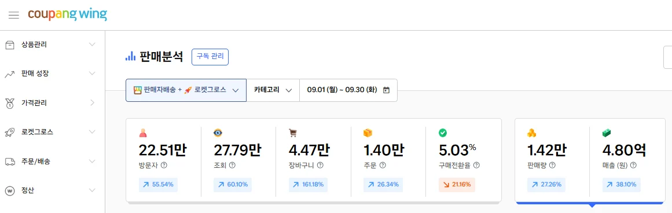Click the 상품관리 box icon
The image size is (672, 213).
(9, 45)
